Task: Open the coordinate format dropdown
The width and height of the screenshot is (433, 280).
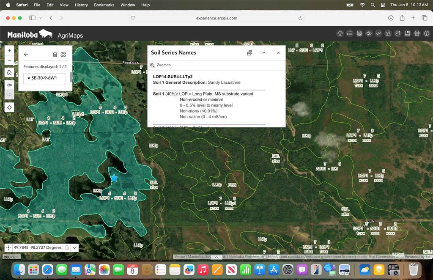Action: [75, 248]
